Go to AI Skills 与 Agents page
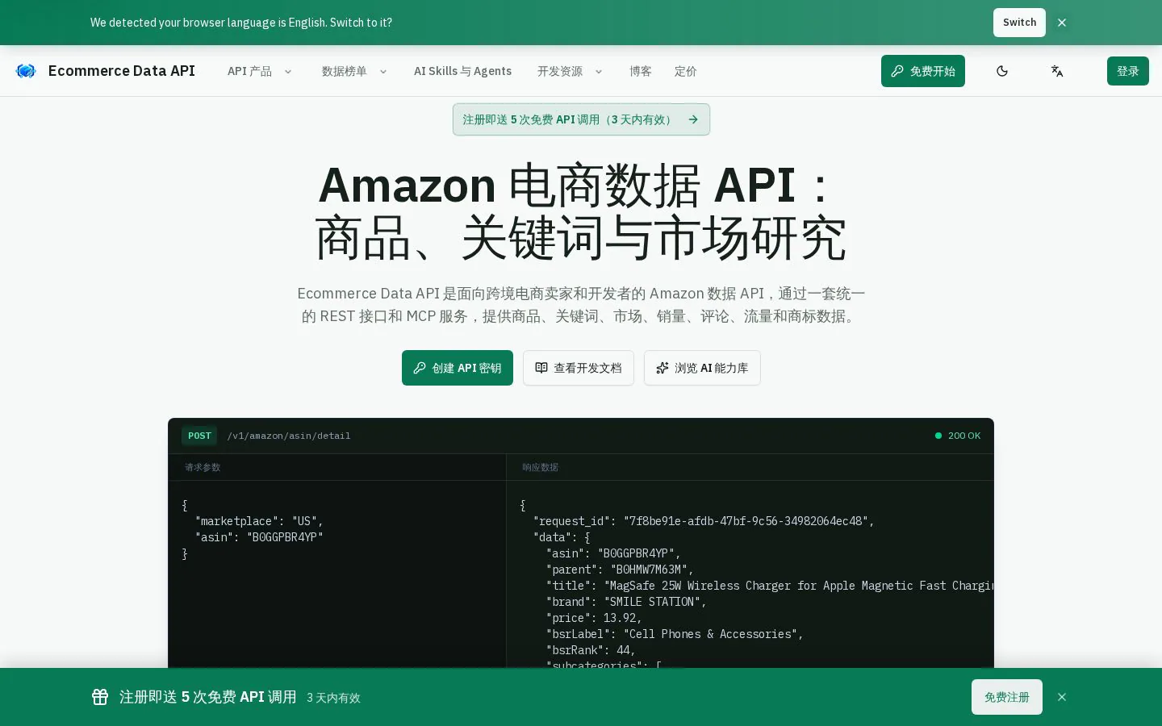1162x726 pixels. (462, 71)
